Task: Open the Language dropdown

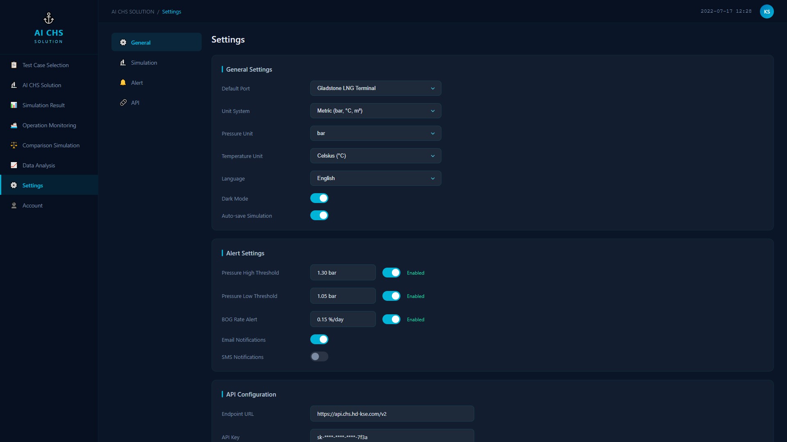Action: click(x=375, y=178)
